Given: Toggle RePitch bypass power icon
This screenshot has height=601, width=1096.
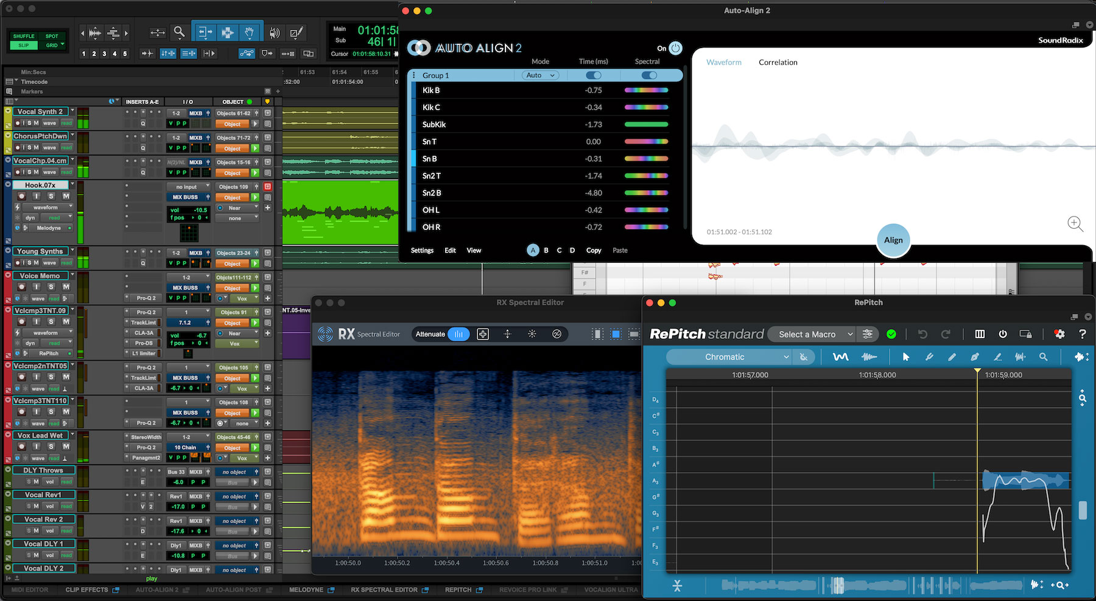Looking at the screenshot, I should pos(1003,334).
